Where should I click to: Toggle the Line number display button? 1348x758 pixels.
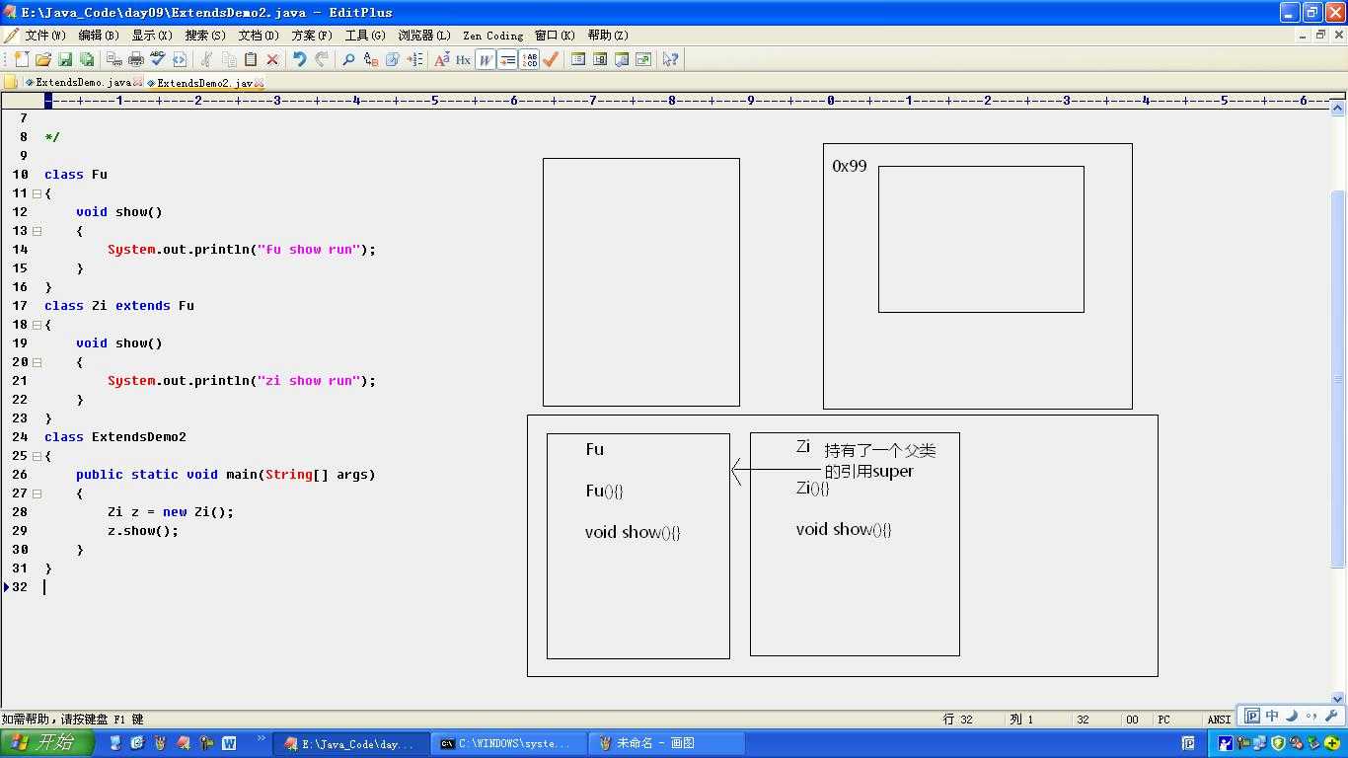tap(529, 59)
